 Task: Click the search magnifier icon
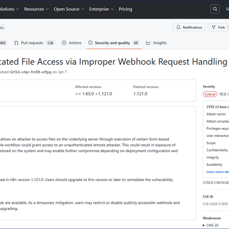(215, 9)
